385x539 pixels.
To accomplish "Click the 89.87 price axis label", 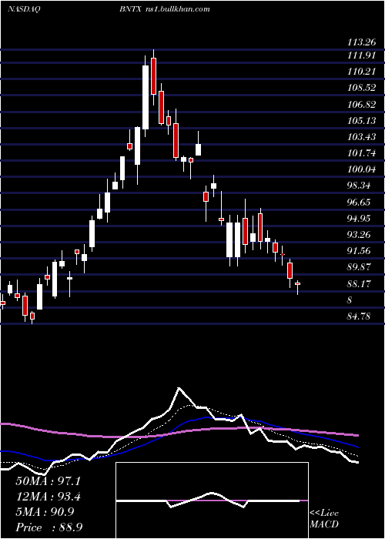I will point(359,268).
